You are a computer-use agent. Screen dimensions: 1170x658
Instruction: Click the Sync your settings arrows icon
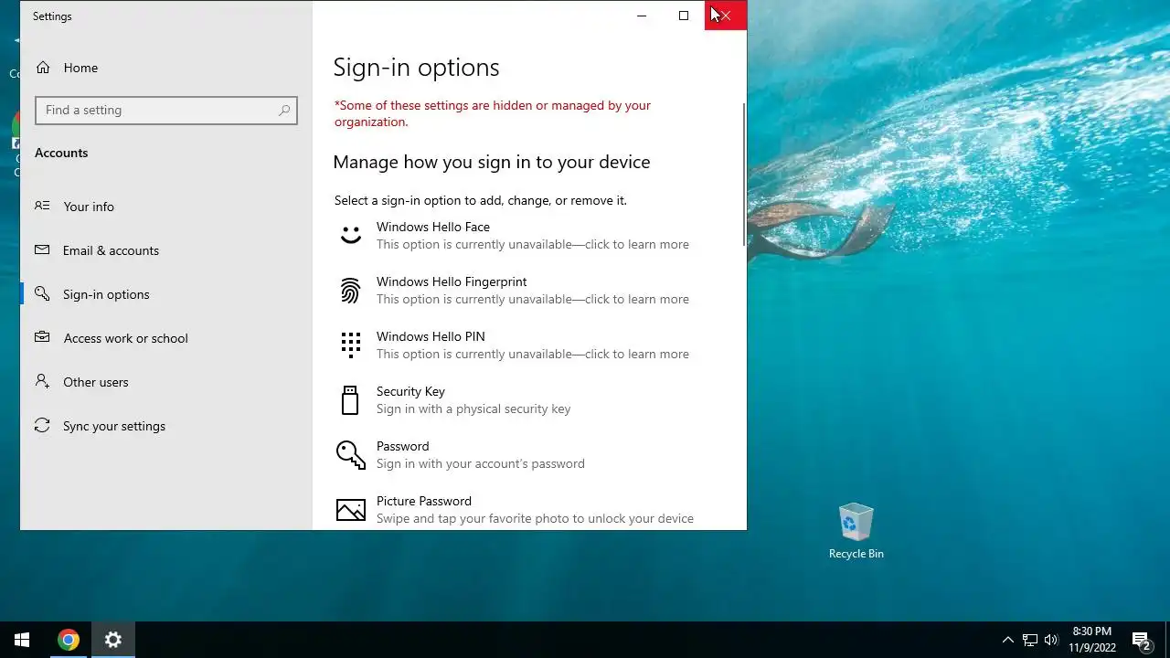[x=42, y=426]
